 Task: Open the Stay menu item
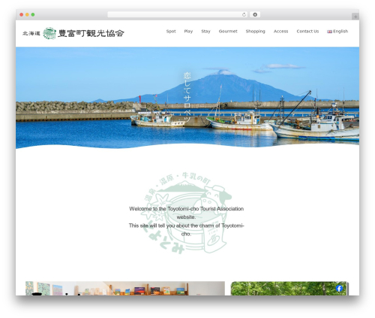[205, 32]
